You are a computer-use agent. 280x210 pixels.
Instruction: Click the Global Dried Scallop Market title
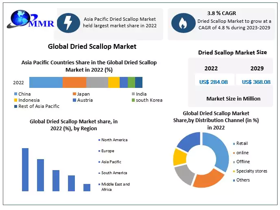(92, 46)
